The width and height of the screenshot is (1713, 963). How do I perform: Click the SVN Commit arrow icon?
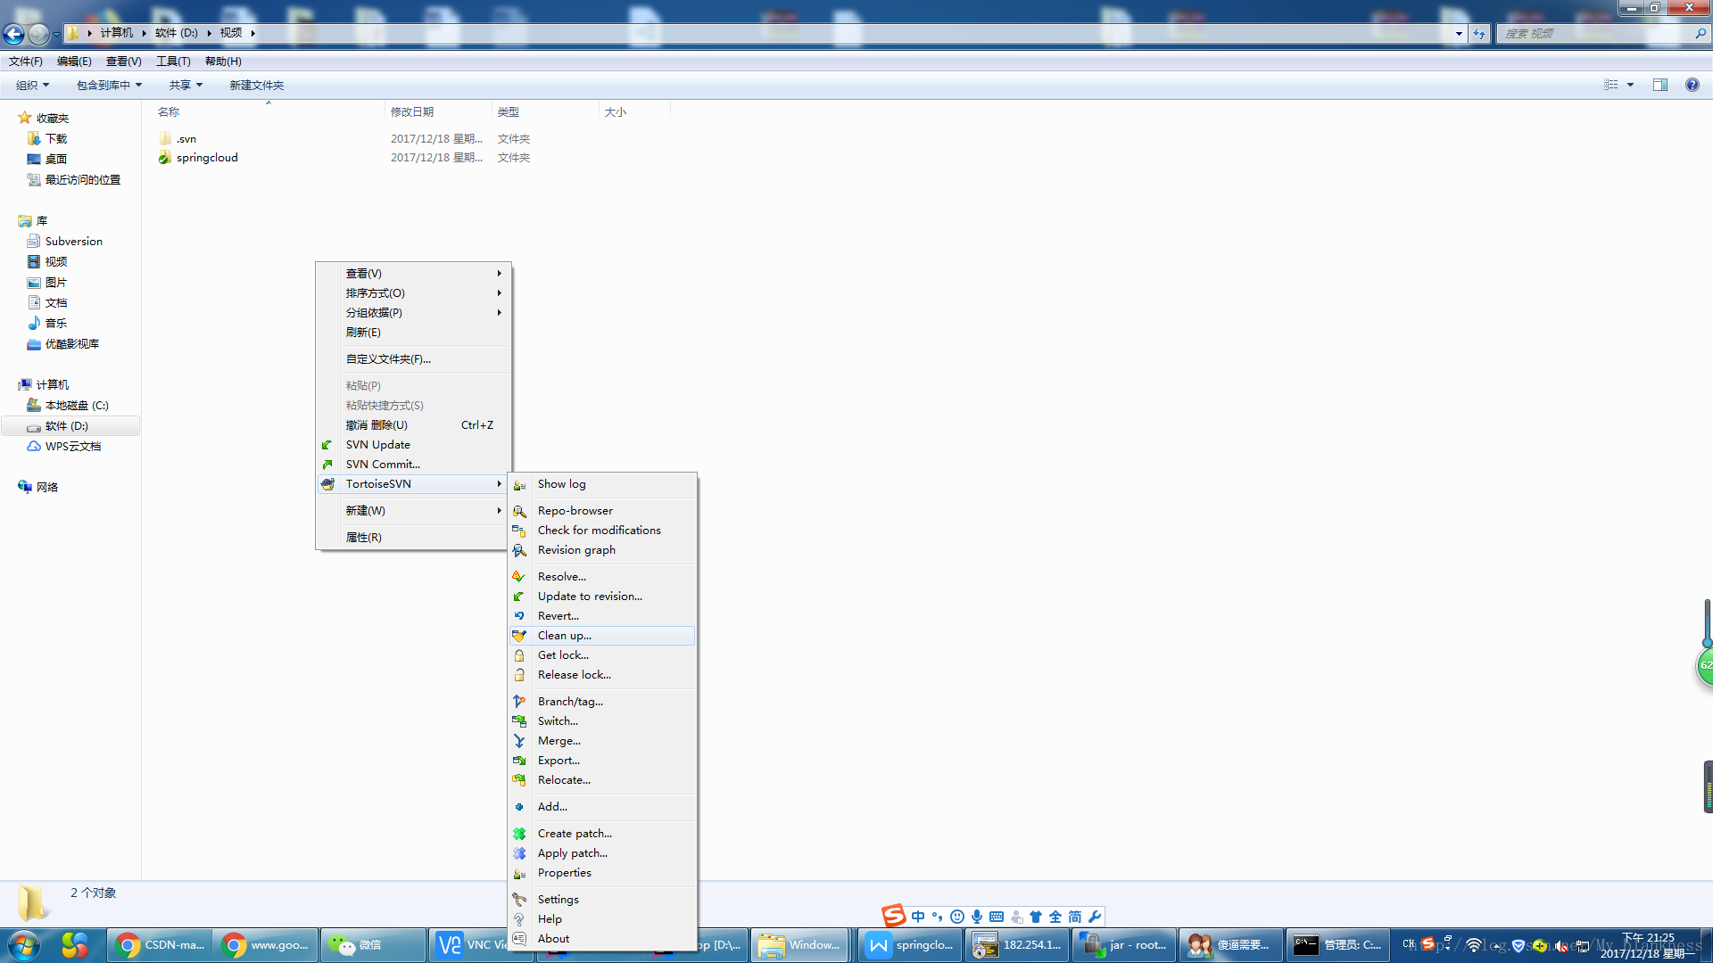tap(327, 465)
